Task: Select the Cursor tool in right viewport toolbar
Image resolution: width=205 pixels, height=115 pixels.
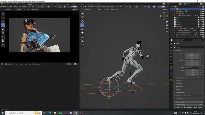Action: [x=82, y=17]
